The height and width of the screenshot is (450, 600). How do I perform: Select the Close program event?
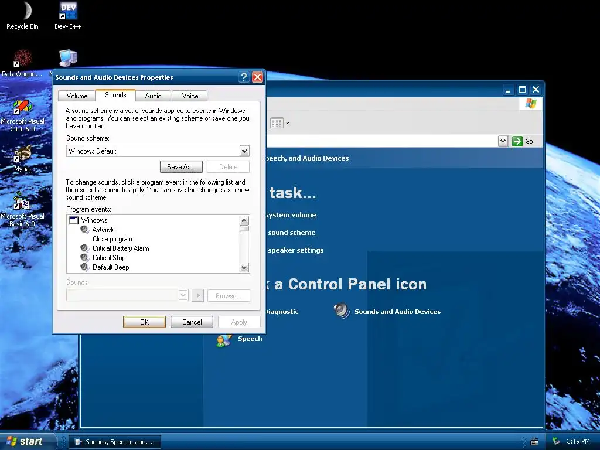(x=112, y=239)
